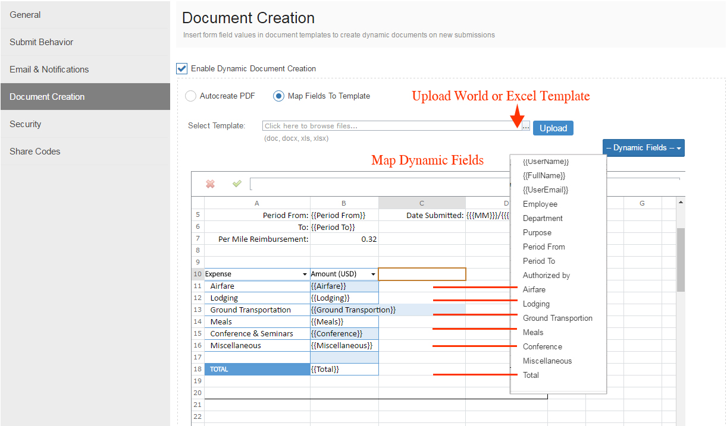Select row 10 header

[x=198, y=274]
